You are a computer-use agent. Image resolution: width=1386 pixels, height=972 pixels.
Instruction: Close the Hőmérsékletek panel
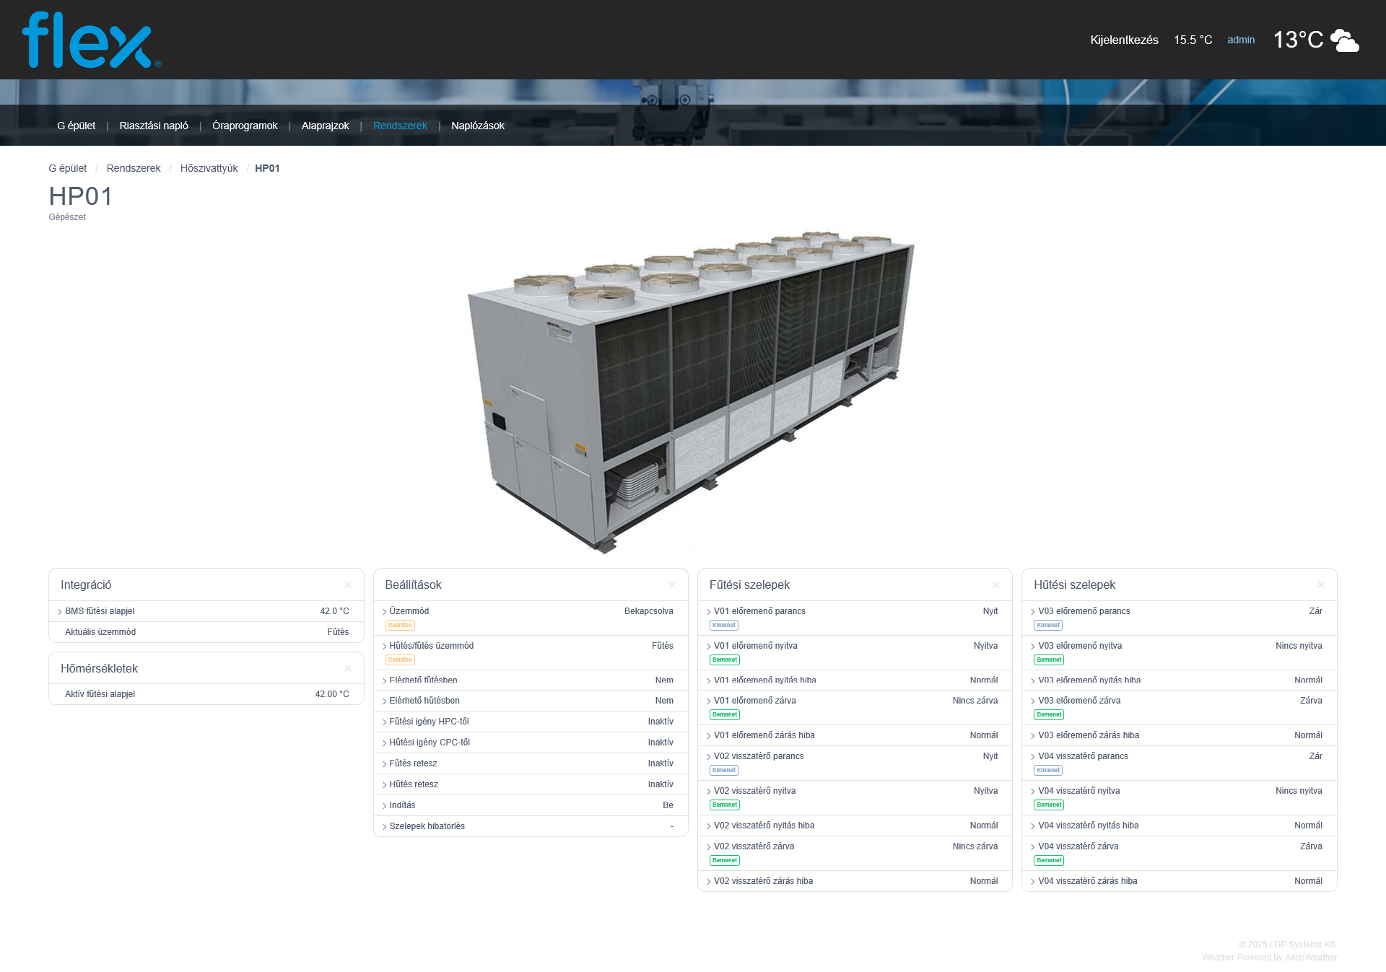click(348, 669)
